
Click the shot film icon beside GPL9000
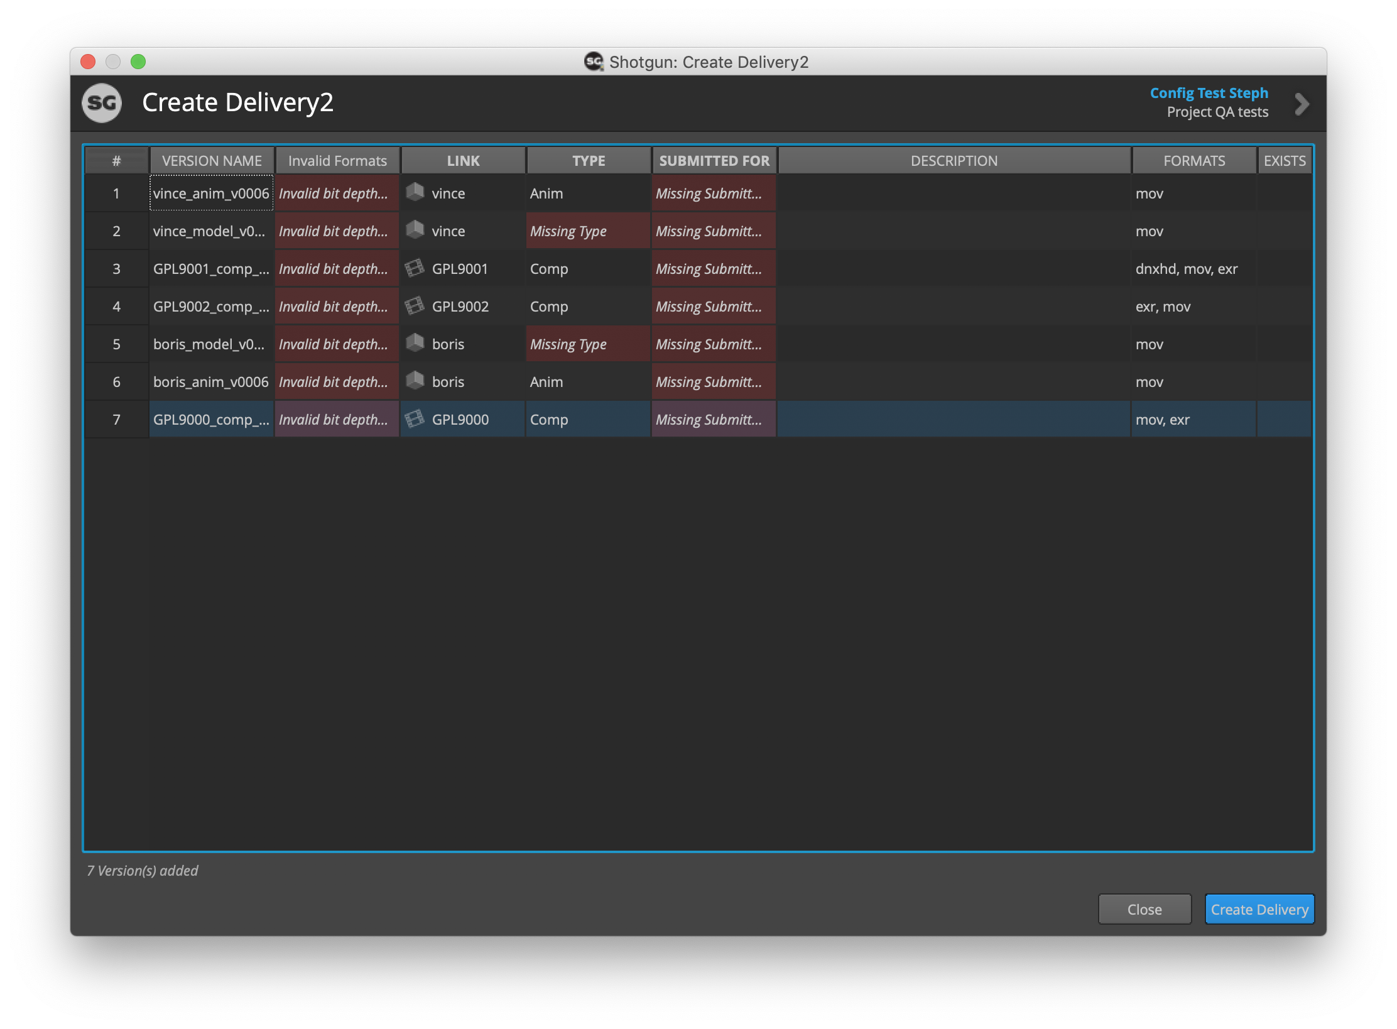click(415, 419)
